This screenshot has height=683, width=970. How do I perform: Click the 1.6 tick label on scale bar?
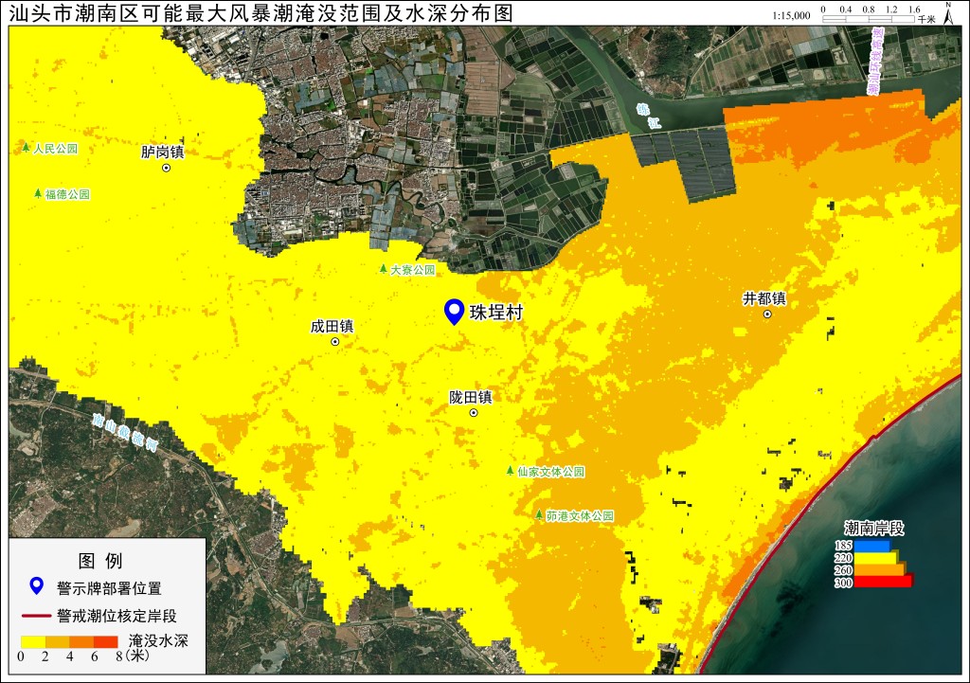(914, 9)
